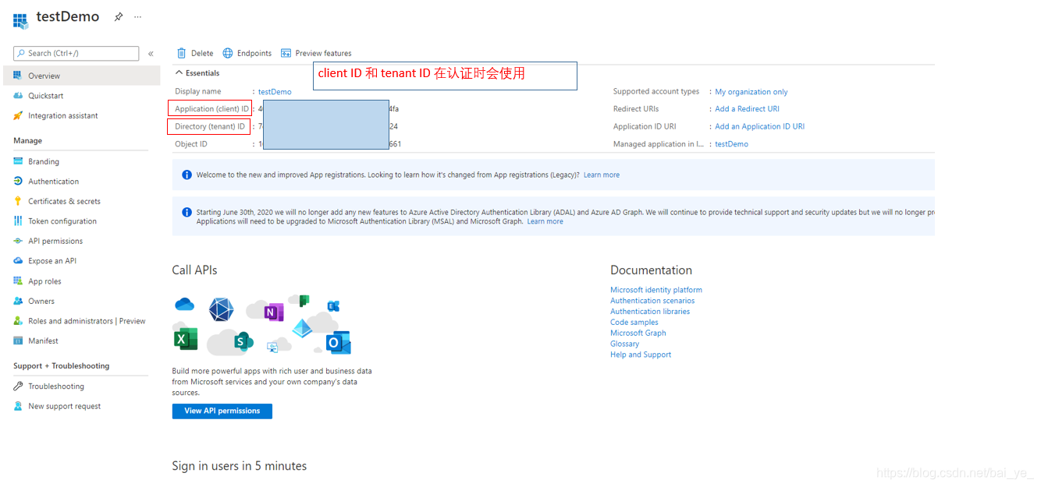Click the Object ID label
The width and height of the screenshot is (1041, 487).
click(x=191, y=144)
